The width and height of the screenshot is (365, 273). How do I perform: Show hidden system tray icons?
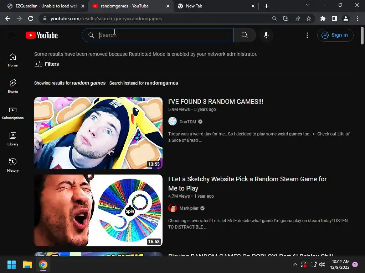click(x=295, y=264)
